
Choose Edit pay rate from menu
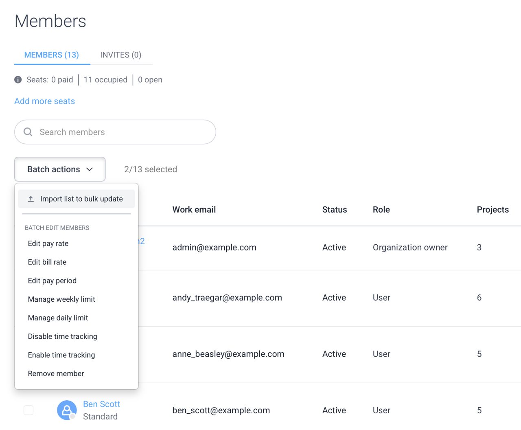[48, 244]
